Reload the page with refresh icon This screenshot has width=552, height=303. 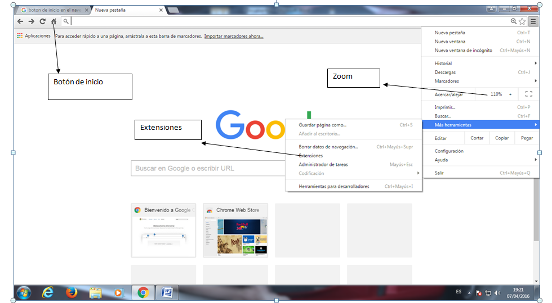pos(43,21)
